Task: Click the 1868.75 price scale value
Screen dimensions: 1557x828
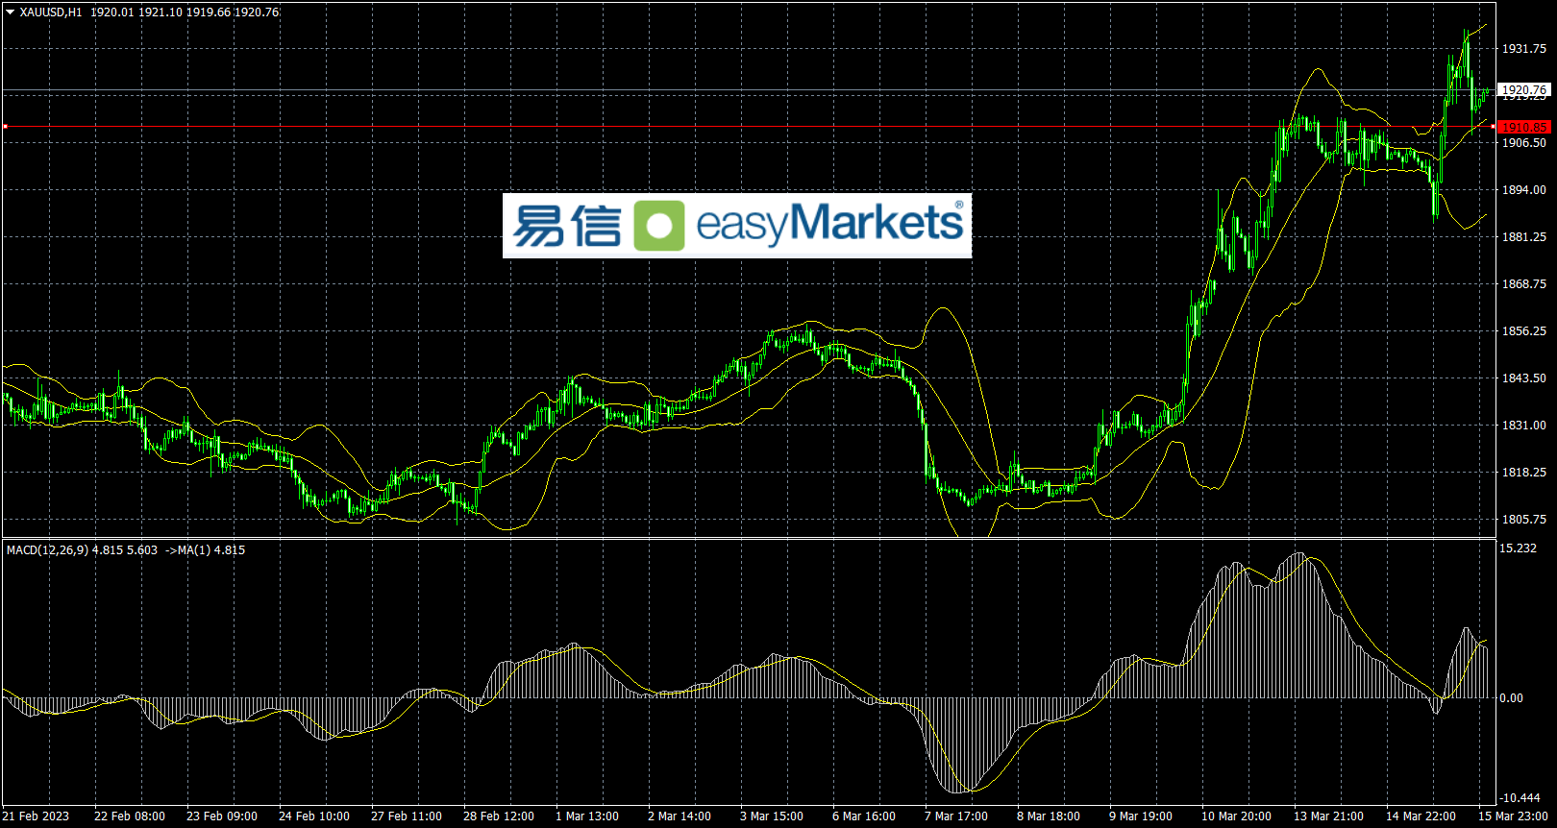Action: [x=1524, y=284]
